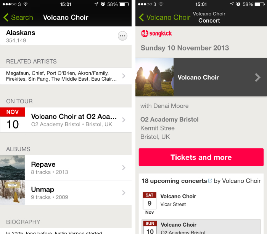The width and height of the screenshot is (267, 234).
Task: Tap the green back chevron to Volcano Choir
Action: point(142,18)
